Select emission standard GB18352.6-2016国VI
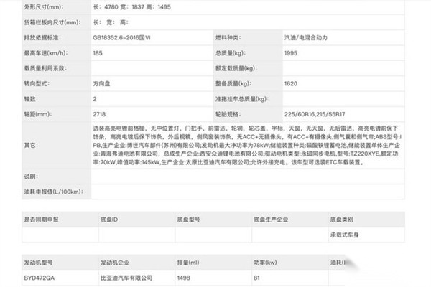Image resolution: width=431 pixels, height=287 pixels. [x=121, y=37]
